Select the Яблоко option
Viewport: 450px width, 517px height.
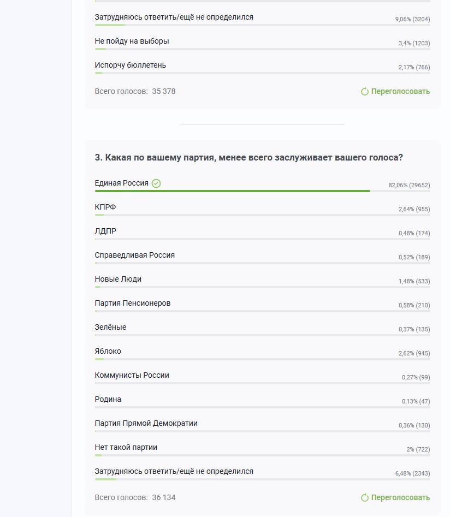tap(108, 352)
